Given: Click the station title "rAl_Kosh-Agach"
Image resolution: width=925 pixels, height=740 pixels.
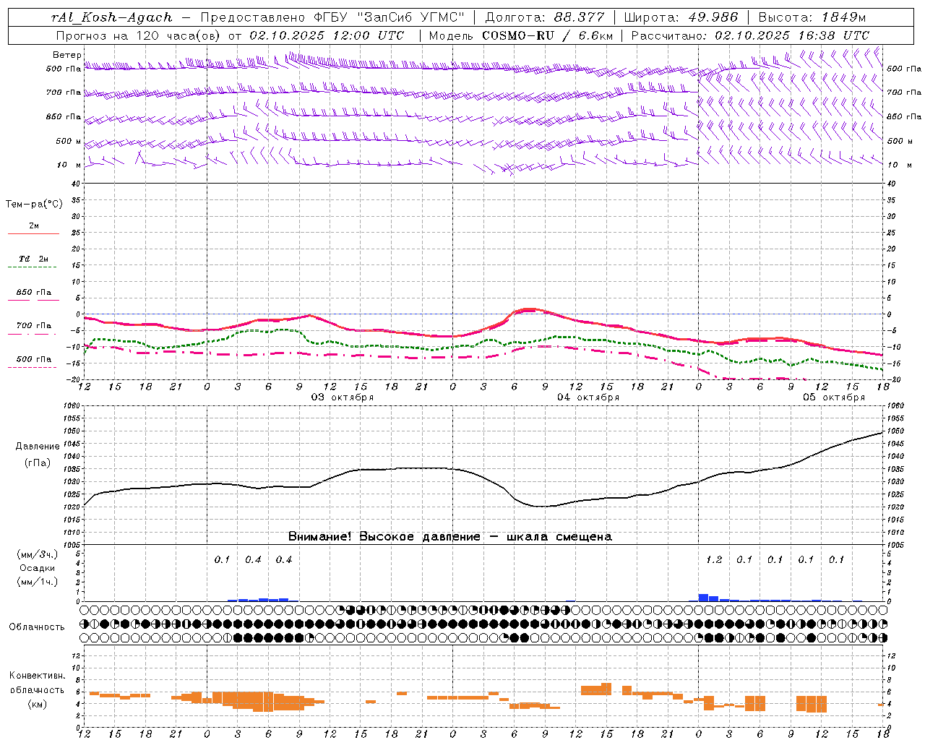Looking at the screenshot, I should tap(111, 17).
